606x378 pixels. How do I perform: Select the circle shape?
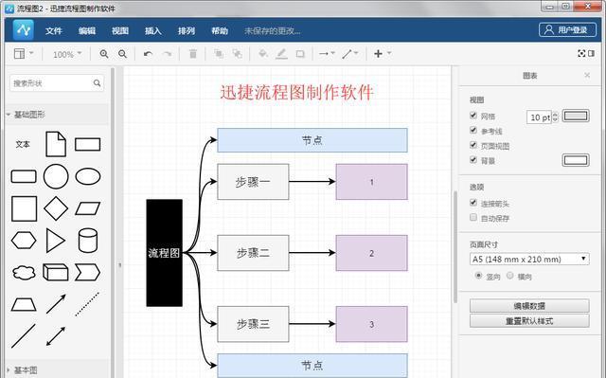tap(56, 176)
